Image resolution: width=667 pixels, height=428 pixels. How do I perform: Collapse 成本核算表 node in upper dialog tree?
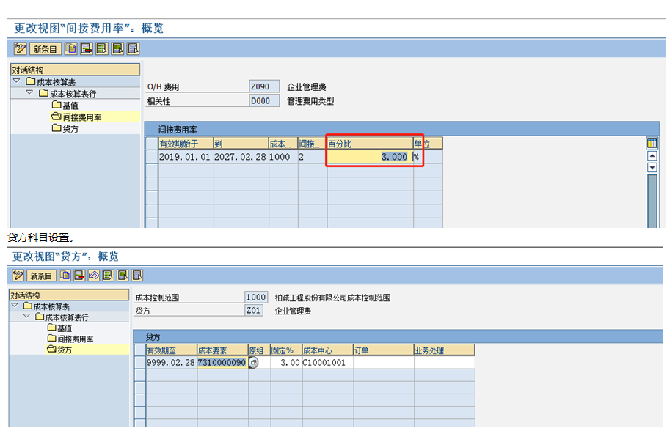[x=17, y=81]
